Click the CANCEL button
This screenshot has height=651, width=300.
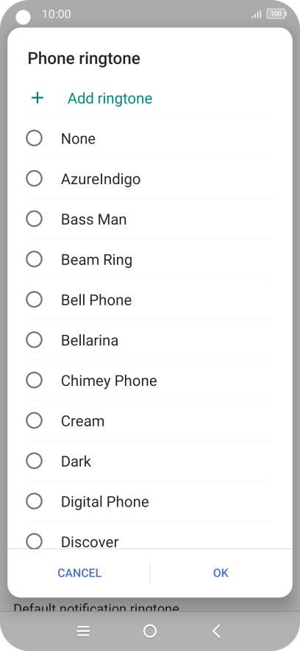(x=79, y=573)
